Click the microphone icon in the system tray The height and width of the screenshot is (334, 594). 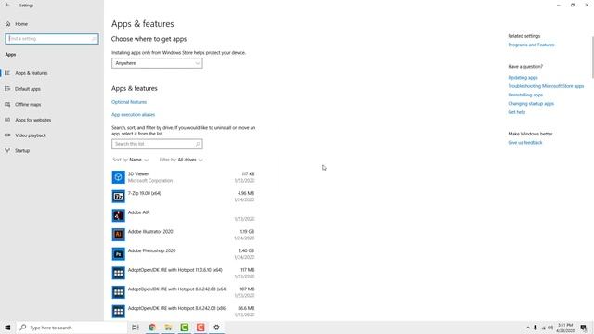pyautogui.click(x=536, y=328)
